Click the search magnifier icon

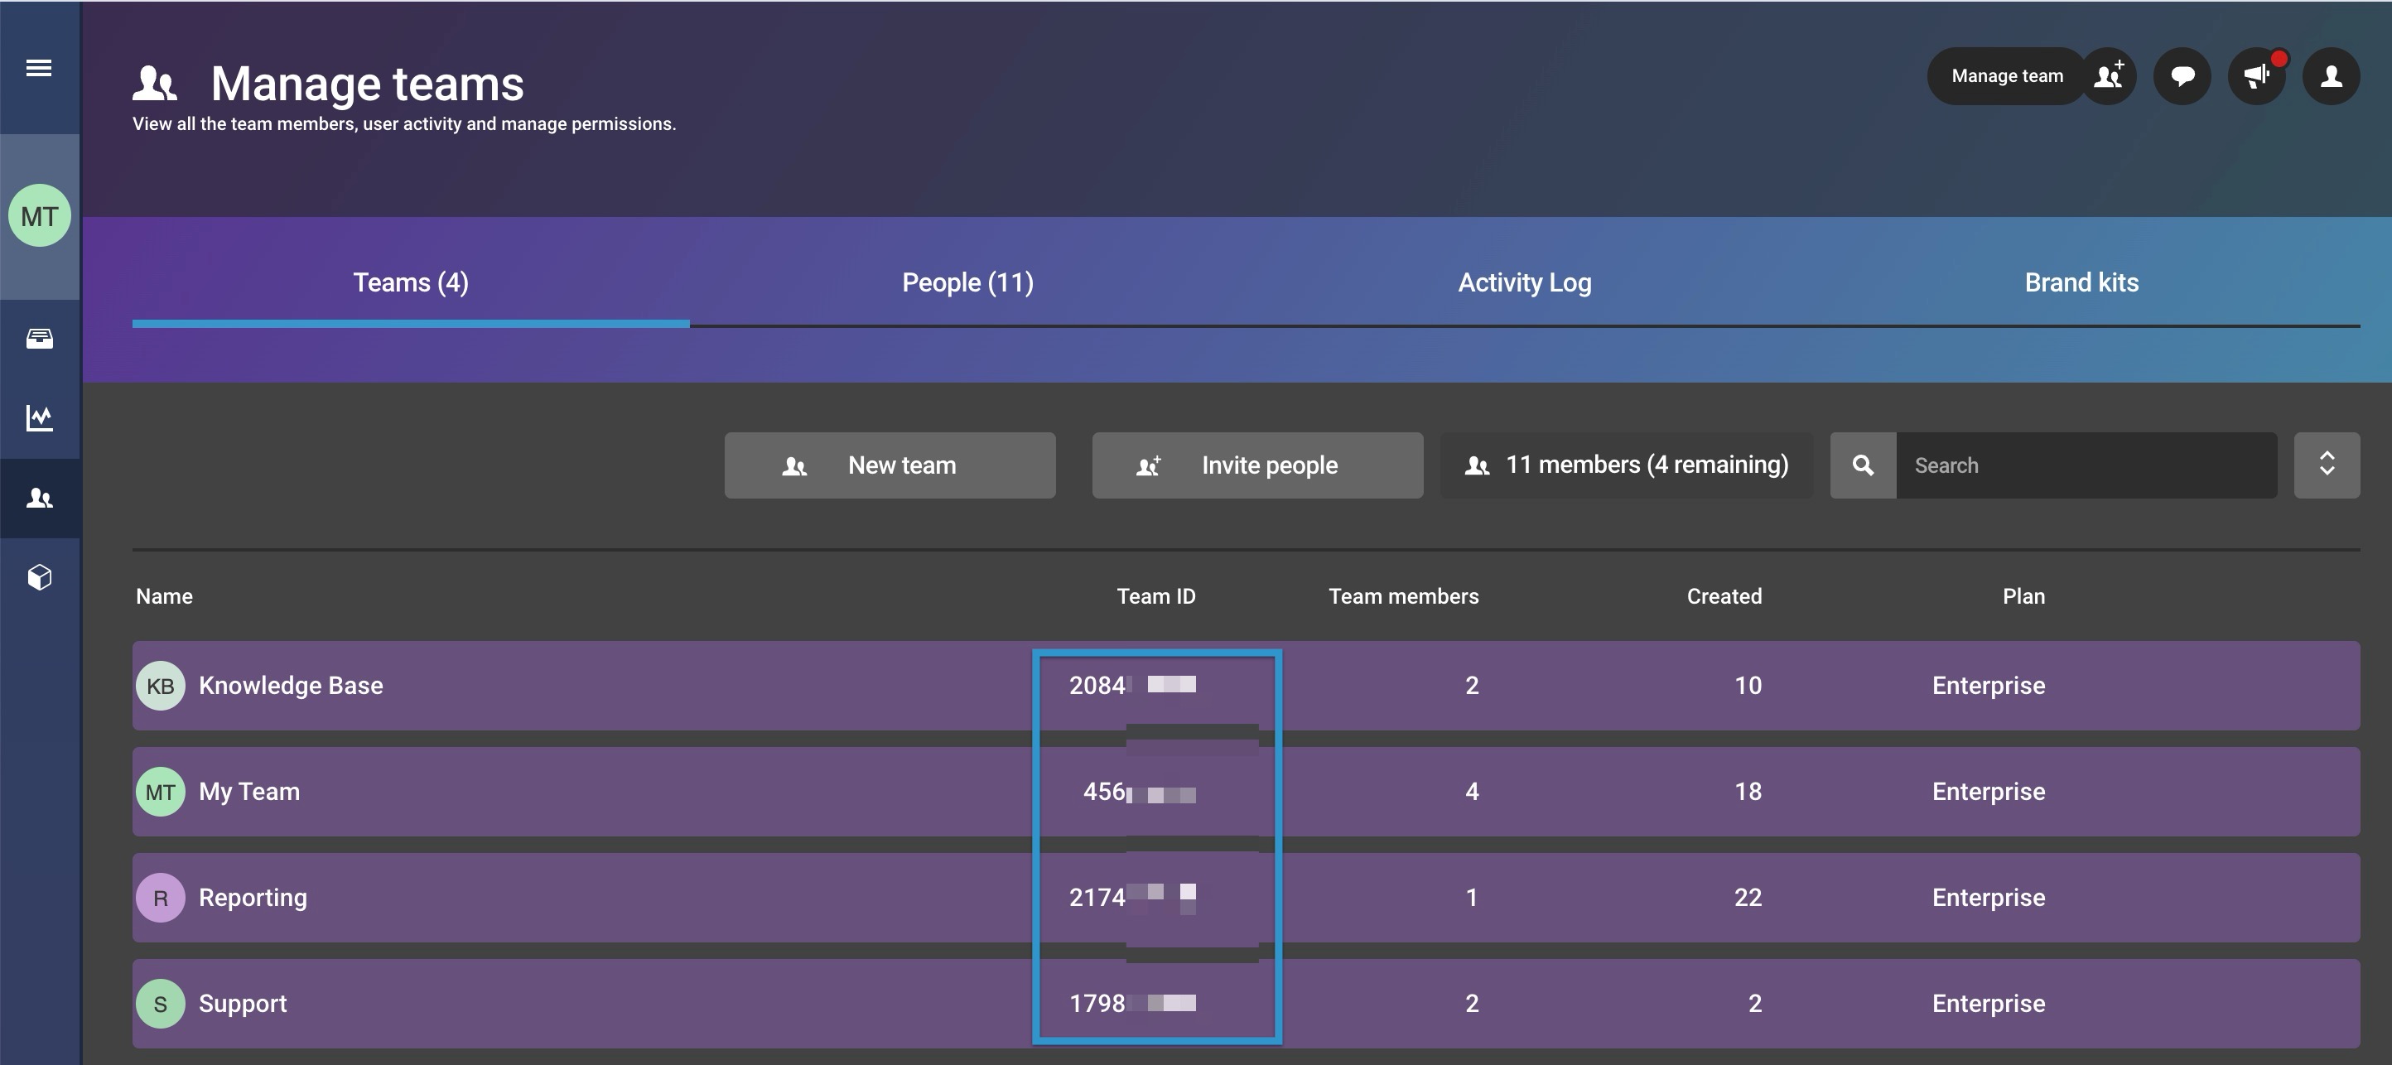tap(1863, 465)
